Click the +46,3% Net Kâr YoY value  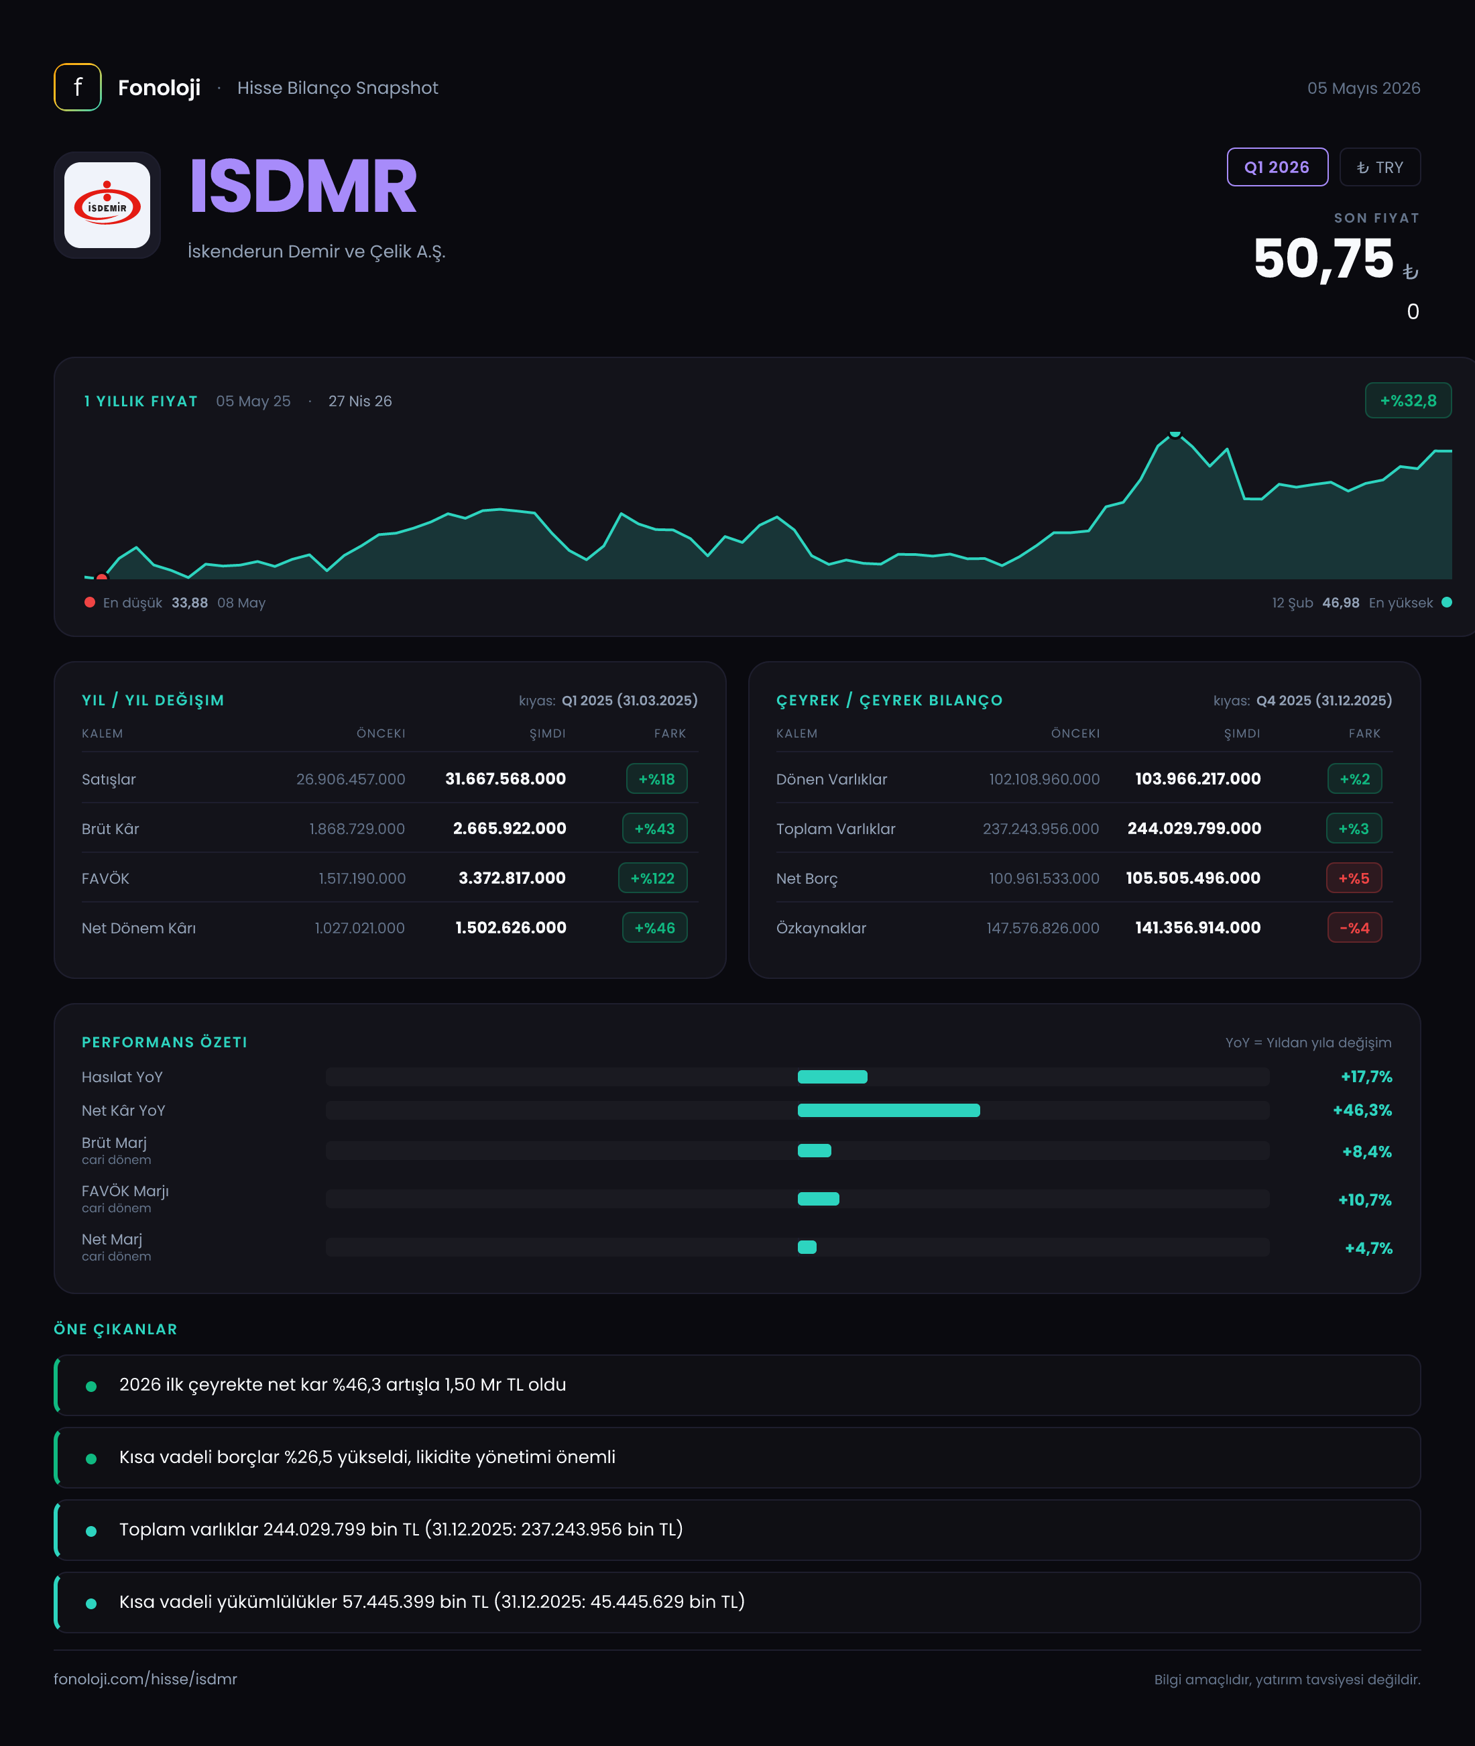point(1362,1110)
